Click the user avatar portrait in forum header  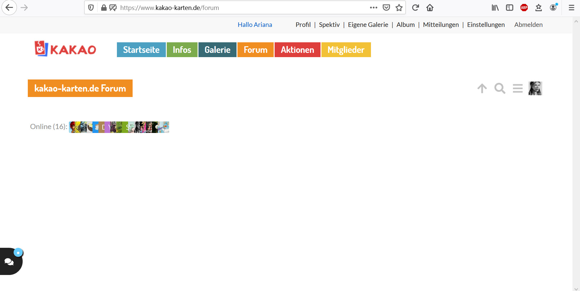[x=535, y=89]
